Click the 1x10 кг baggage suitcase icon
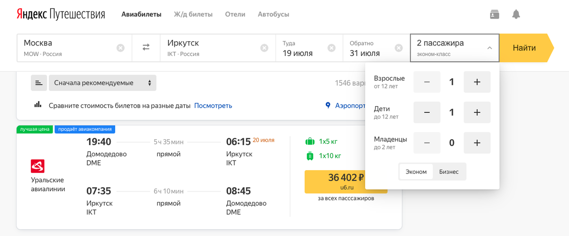Image resolution: width=569 pixels, height=236 pixels. point(310,155)
